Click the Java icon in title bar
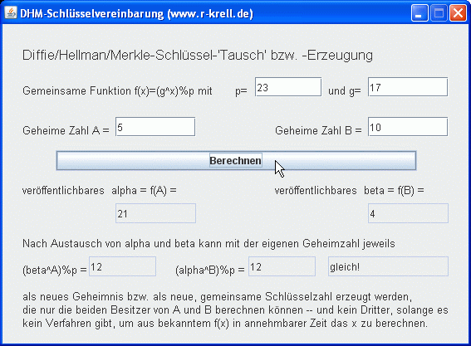This screenshot has width=471, height=346. tap(11, 13)
